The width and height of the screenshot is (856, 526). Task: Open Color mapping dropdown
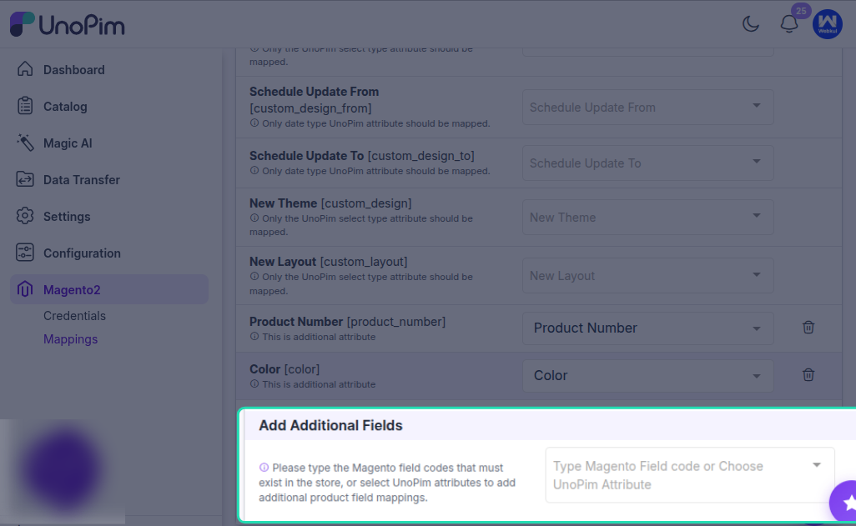[x=648, y=375]
